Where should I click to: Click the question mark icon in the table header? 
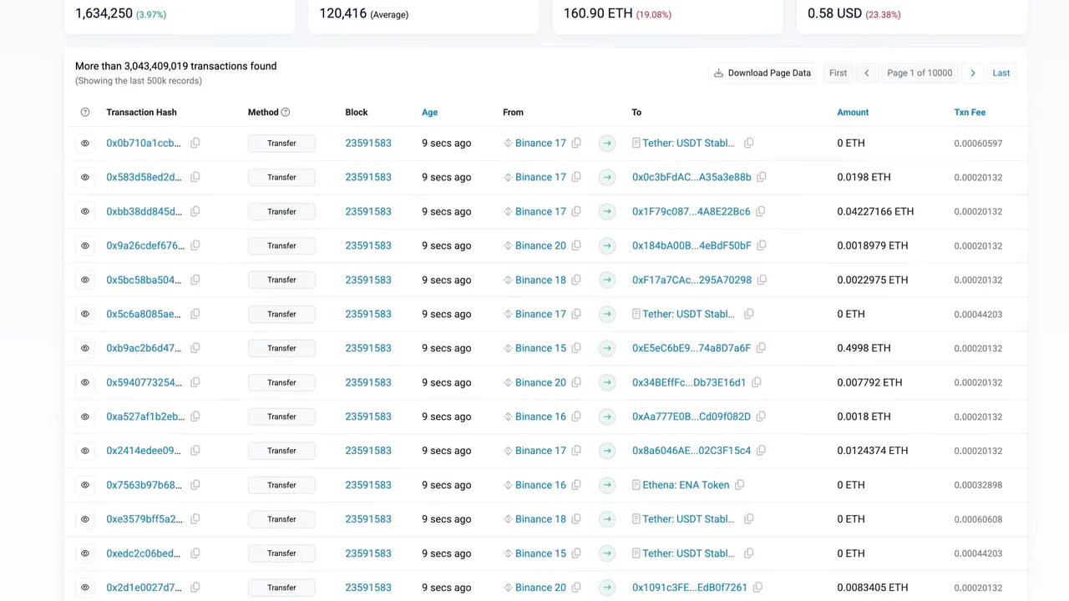(x=84, y=111)
